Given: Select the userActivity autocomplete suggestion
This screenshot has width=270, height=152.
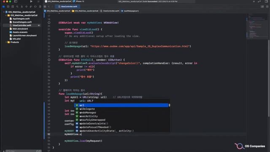Looking at the screenshot, I should [121, 116].
